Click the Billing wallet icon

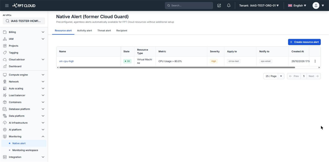pyautogui.click(x=5, y=32)
